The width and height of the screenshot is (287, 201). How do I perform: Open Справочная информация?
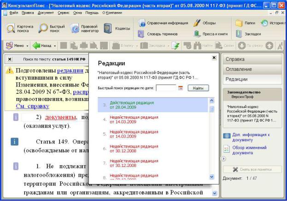pos(163,23)
